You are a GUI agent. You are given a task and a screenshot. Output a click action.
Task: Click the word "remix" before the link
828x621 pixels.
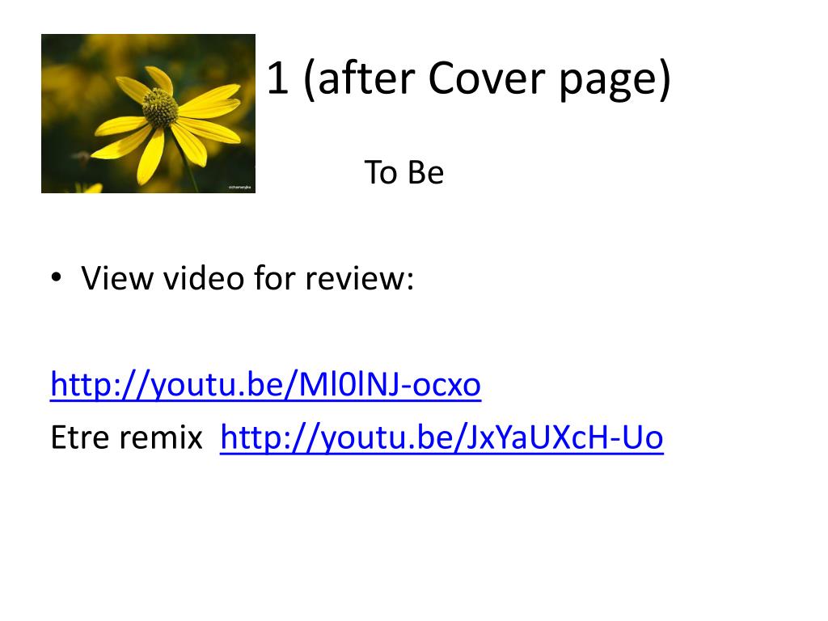click(x=161, y=438)
